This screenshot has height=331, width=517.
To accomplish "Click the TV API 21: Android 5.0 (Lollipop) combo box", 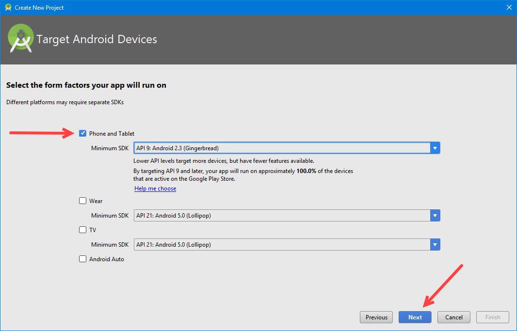I will tap(287, 245).
